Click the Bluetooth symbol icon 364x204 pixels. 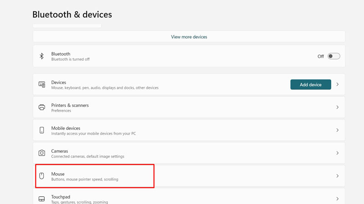coord(41,56)
